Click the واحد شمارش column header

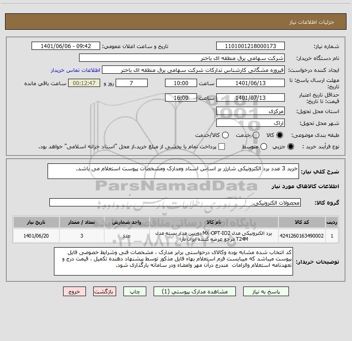click(x=127, y=222)
